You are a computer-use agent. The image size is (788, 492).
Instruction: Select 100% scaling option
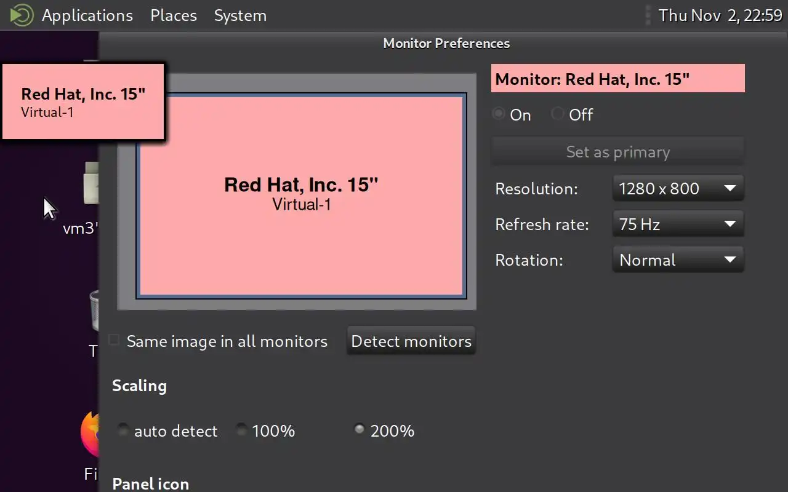click(242, 430)
